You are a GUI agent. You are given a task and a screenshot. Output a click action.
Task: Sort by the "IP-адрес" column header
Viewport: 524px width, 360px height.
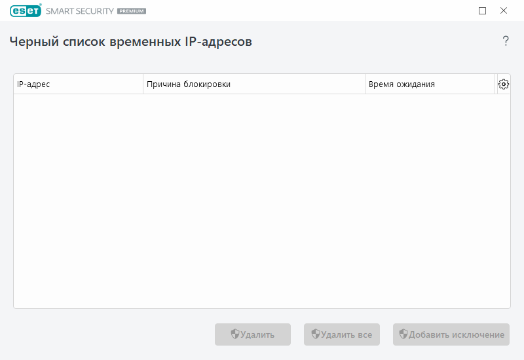click(78, 84)
